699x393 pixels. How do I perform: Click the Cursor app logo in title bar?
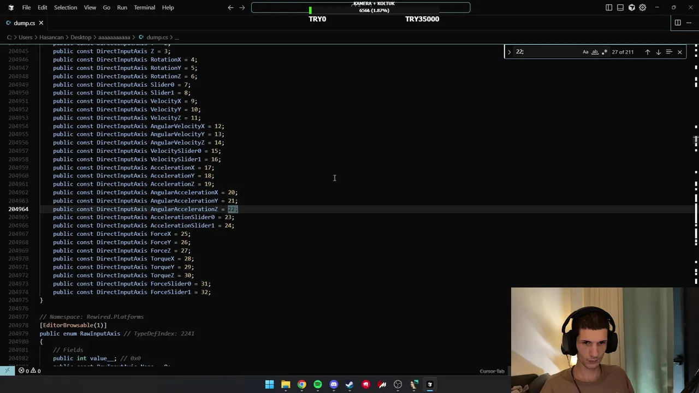pos(11,8)
